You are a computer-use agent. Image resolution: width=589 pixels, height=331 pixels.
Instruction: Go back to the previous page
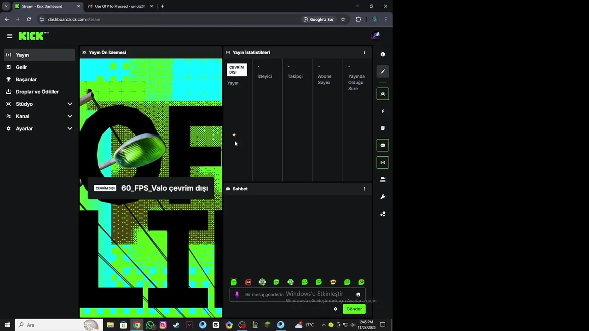[x=6, y=19]
